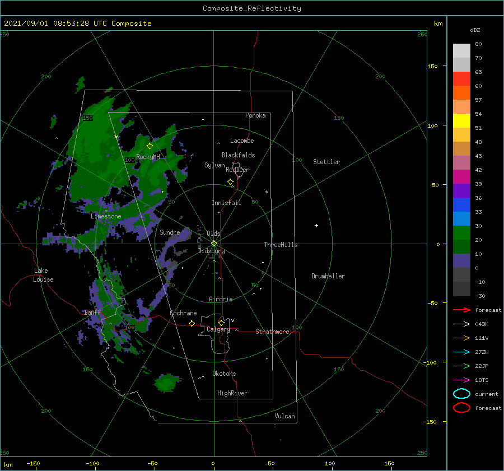The image size is (504, 471).
Task: Click the yellow diamond marker above Calgary
Action: click(221, 323)
